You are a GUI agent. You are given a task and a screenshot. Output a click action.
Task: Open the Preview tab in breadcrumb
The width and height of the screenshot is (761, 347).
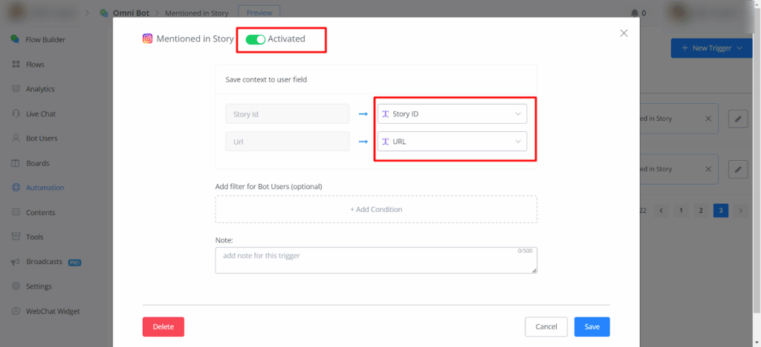[259, 13]
